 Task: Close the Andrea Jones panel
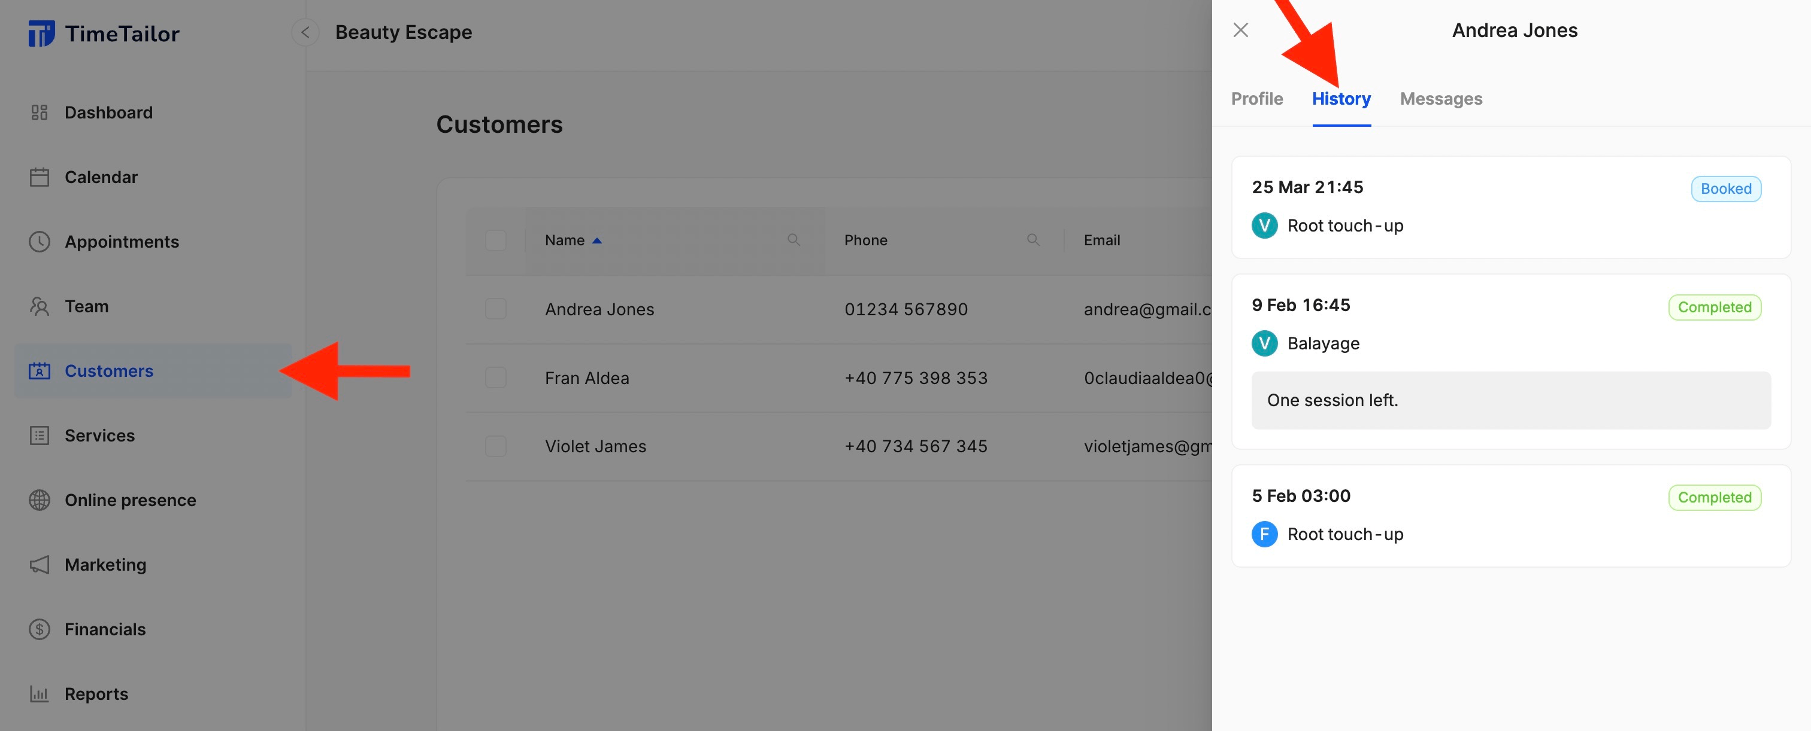tap(1241, 30)
